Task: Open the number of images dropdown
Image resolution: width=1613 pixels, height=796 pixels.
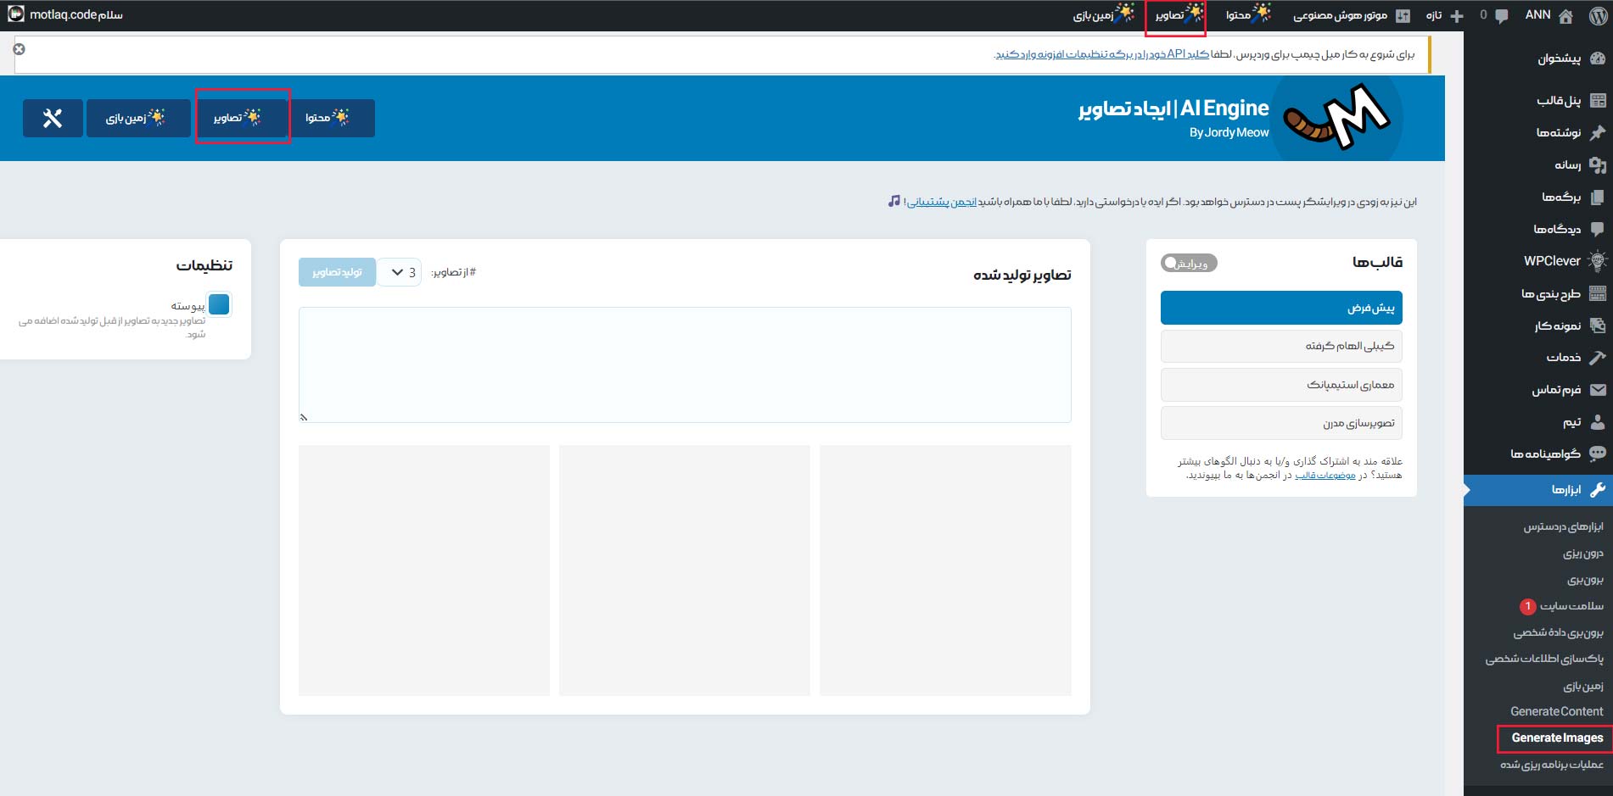Action: [400, 272]
